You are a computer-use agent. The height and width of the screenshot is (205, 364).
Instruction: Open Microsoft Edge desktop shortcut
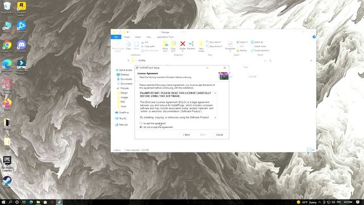click(7, 66)
